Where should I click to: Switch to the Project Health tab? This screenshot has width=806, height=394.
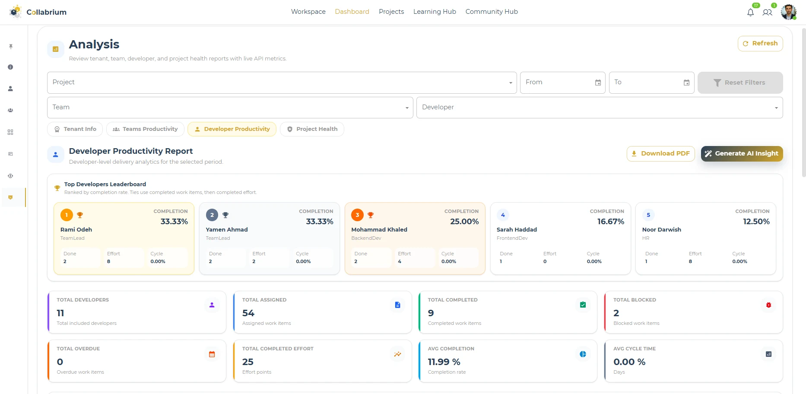(x=312, y=129)
